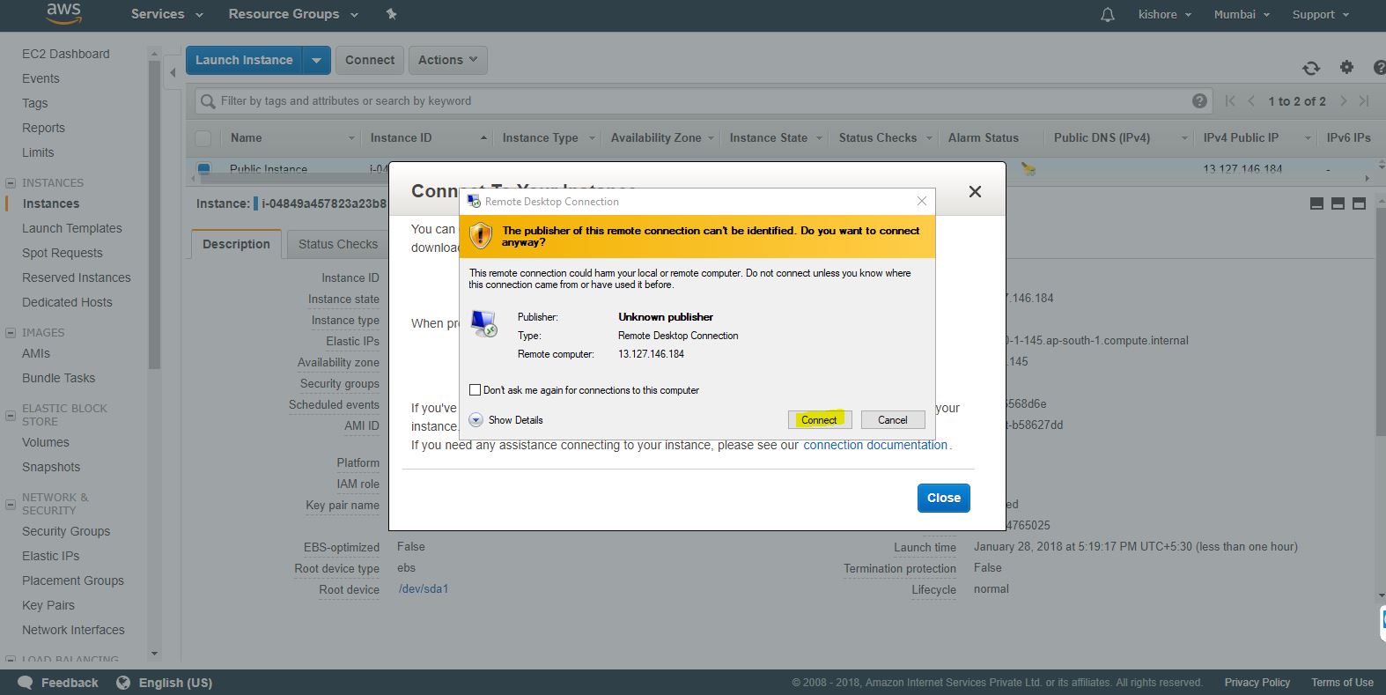Click Connect in the Remote Desktop dialog
Viewport: 1386px width, 695px height.
click(x=819, y=420)
